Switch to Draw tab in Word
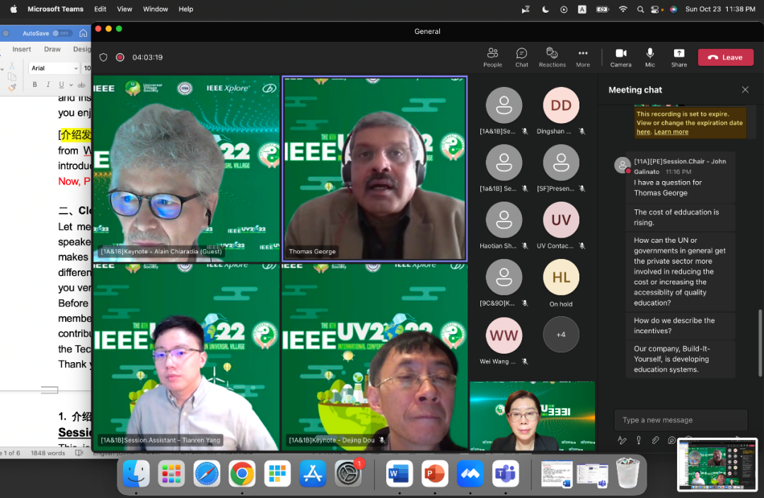Viewport: 764px width, 498px height. point(52,50)
